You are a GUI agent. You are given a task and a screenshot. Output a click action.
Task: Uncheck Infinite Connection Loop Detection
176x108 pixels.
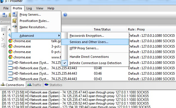pos(95,63)
